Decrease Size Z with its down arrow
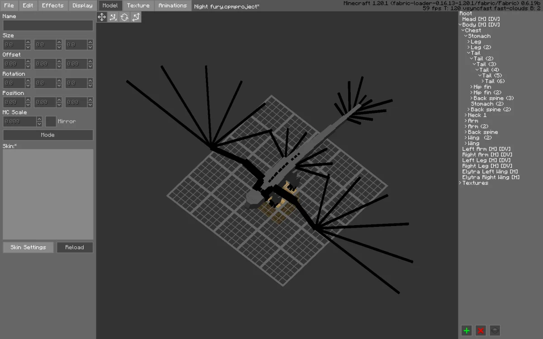Image resolution: width=543 pixels, height=339 pixels. [90, 47]
